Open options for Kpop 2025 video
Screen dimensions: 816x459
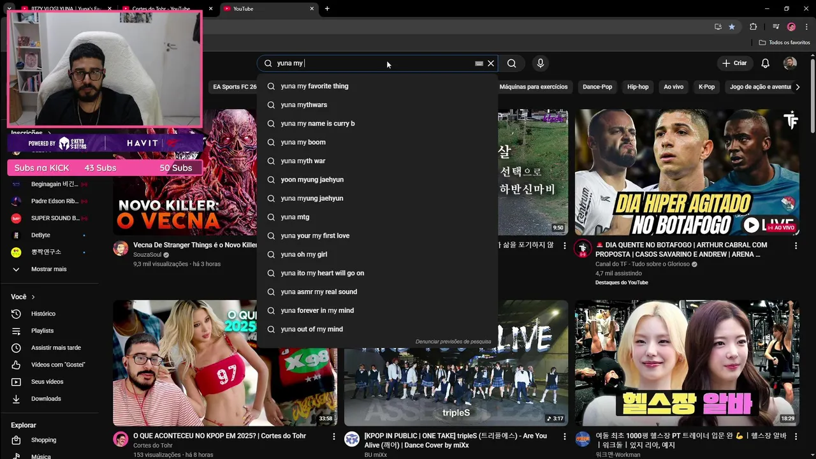(x=333, y=437)
